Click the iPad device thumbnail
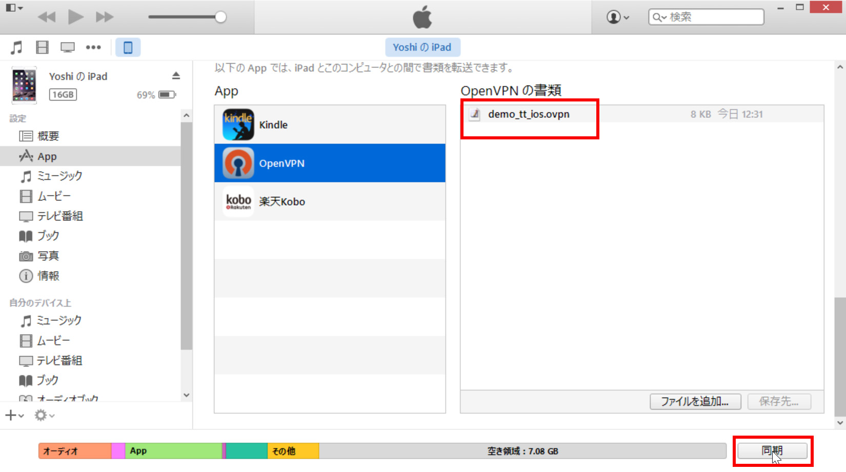 pos(24,85)
